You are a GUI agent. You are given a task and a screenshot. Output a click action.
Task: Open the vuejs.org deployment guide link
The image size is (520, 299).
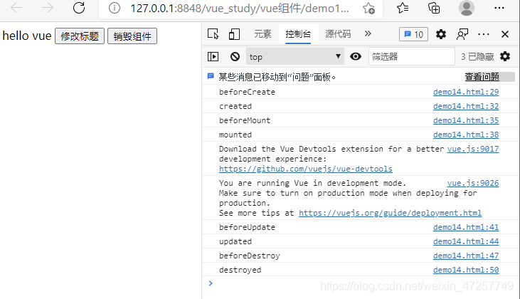(x=390, y=213)
